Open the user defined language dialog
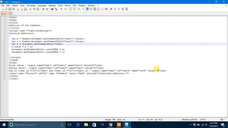 pyautogui.click(x=91, y=9)
